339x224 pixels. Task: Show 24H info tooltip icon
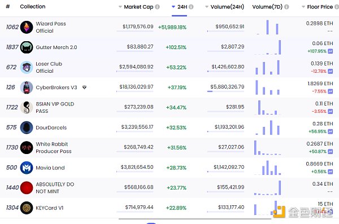tap(191, 7)
